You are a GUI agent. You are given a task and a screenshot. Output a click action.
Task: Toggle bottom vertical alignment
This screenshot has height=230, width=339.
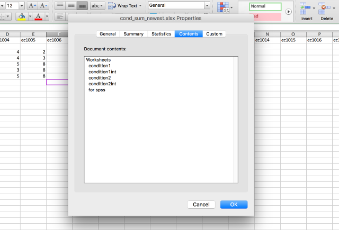(x=82, y=5)
